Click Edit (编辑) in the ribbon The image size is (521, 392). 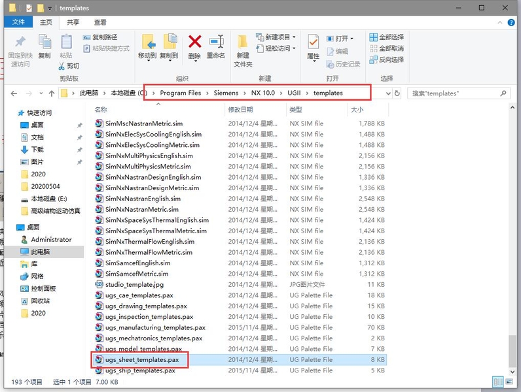pyautogui.click(x=337, y=52)
